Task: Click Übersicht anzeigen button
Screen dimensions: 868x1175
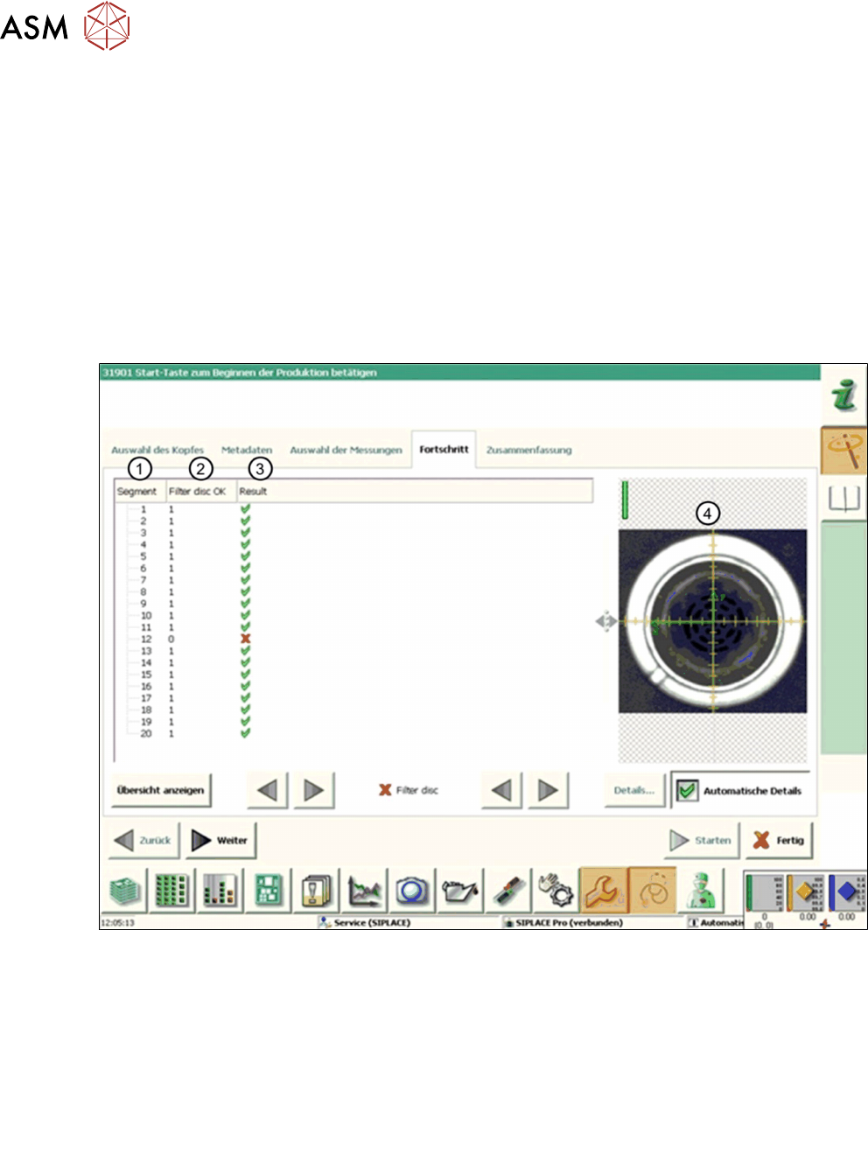Action: [161, 790]
